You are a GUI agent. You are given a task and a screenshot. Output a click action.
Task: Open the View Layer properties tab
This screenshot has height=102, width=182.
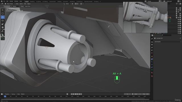coord(152,48)
